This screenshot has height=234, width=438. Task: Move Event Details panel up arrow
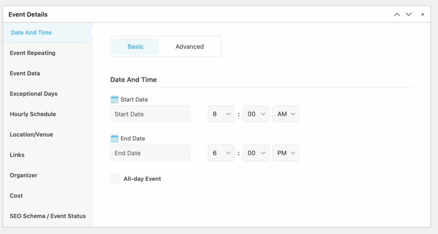point(397,15)
